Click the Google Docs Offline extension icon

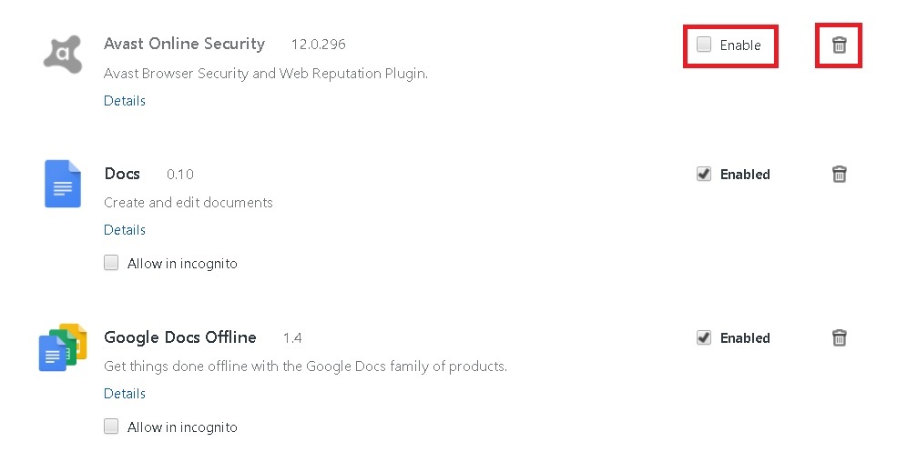pos(63,347)
